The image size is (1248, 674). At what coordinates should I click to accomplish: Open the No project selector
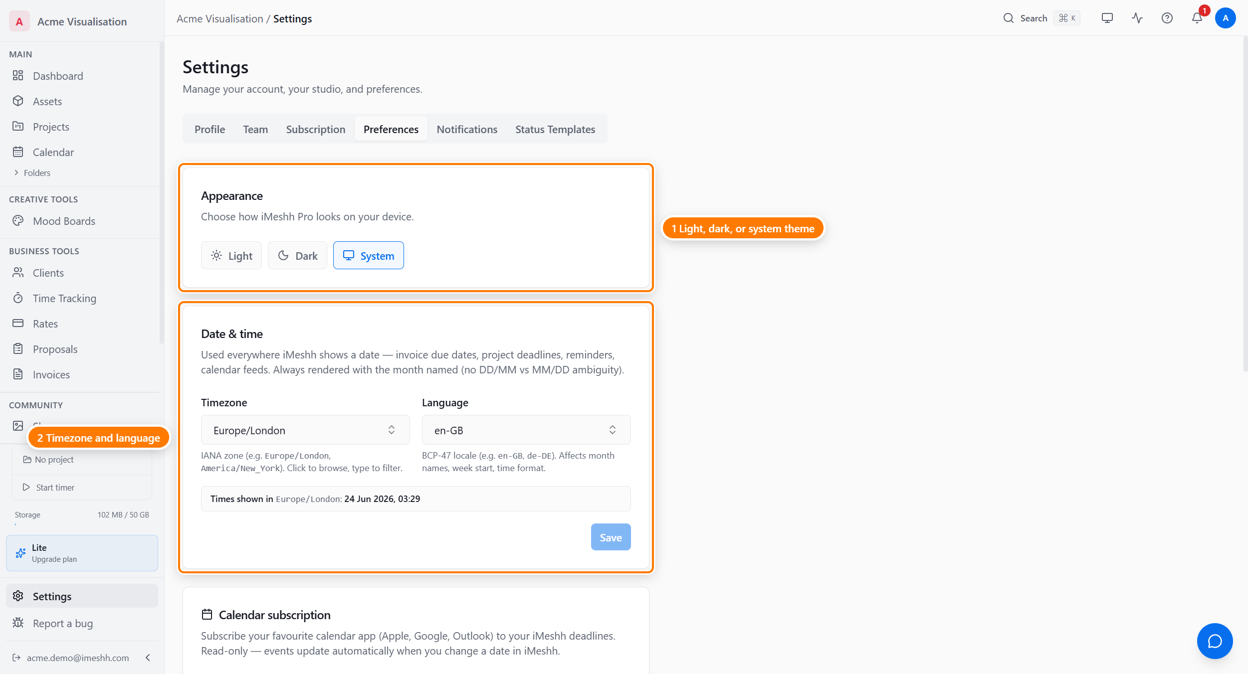[x=82, y=459]
